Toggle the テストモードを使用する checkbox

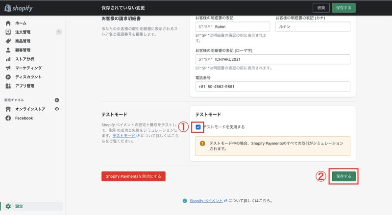[198, 127]
